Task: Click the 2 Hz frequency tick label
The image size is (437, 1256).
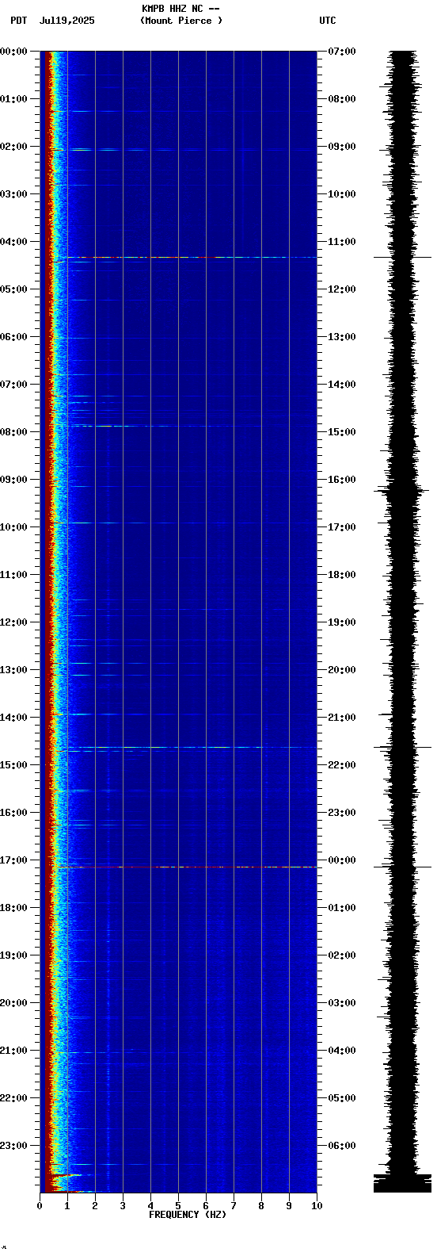Action: pyautogui.click(x=95, y=1206)
